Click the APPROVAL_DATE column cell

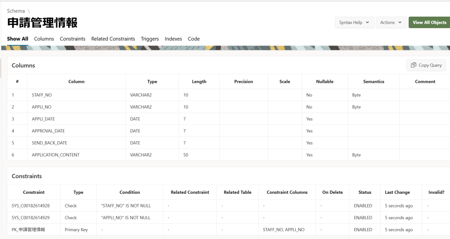click(x=48, y=131)
